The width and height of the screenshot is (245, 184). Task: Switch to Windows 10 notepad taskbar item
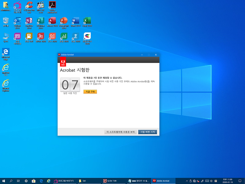pos(138,181)
